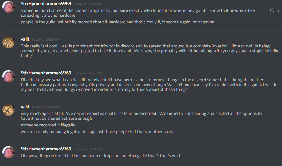Click the StixHymenhammer6969 username at 10:38 AM
Image resolution: width=282 pixels, height=166 pixels.
point(46,73)
